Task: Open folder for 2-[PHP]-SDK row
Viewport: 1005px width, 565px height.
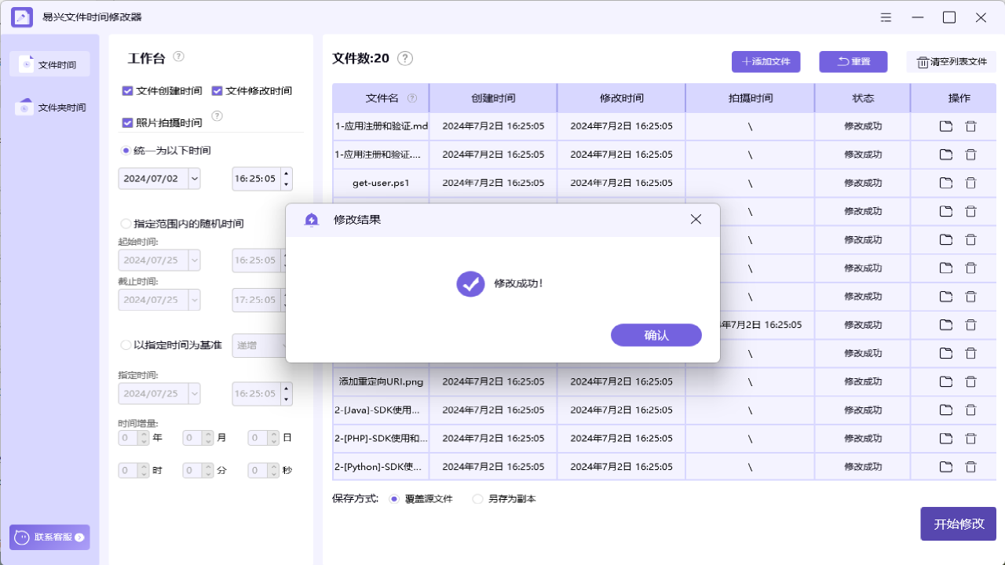Action: (x=946, y=438)
